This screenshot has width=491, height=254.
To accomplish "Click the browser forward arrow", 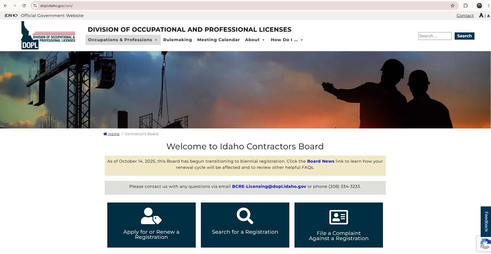I will [15, 6].
